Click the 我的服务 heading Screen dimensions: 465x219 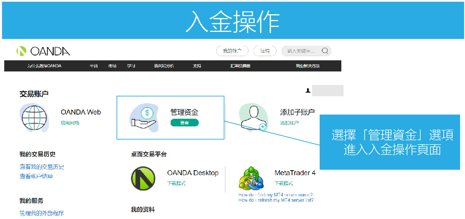(x=31, y=201)
